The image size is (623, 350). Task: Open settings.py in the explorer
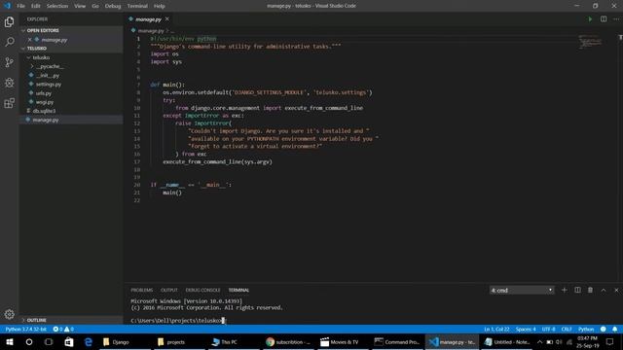coord(71,85)
